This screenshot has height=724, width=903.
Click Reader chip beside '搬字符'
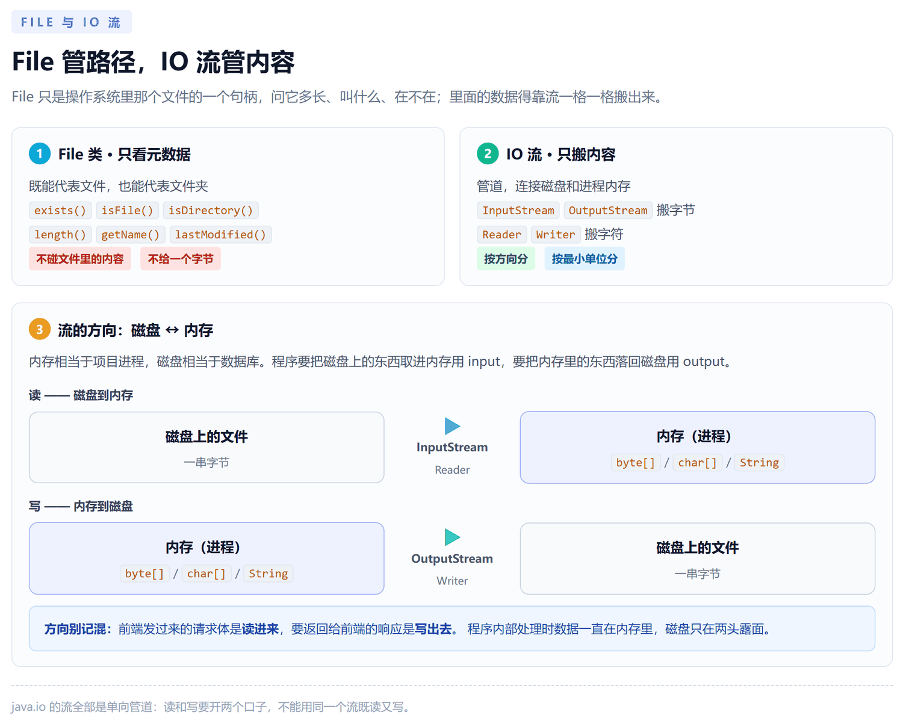pyautogui.click(x=502, y=234)
